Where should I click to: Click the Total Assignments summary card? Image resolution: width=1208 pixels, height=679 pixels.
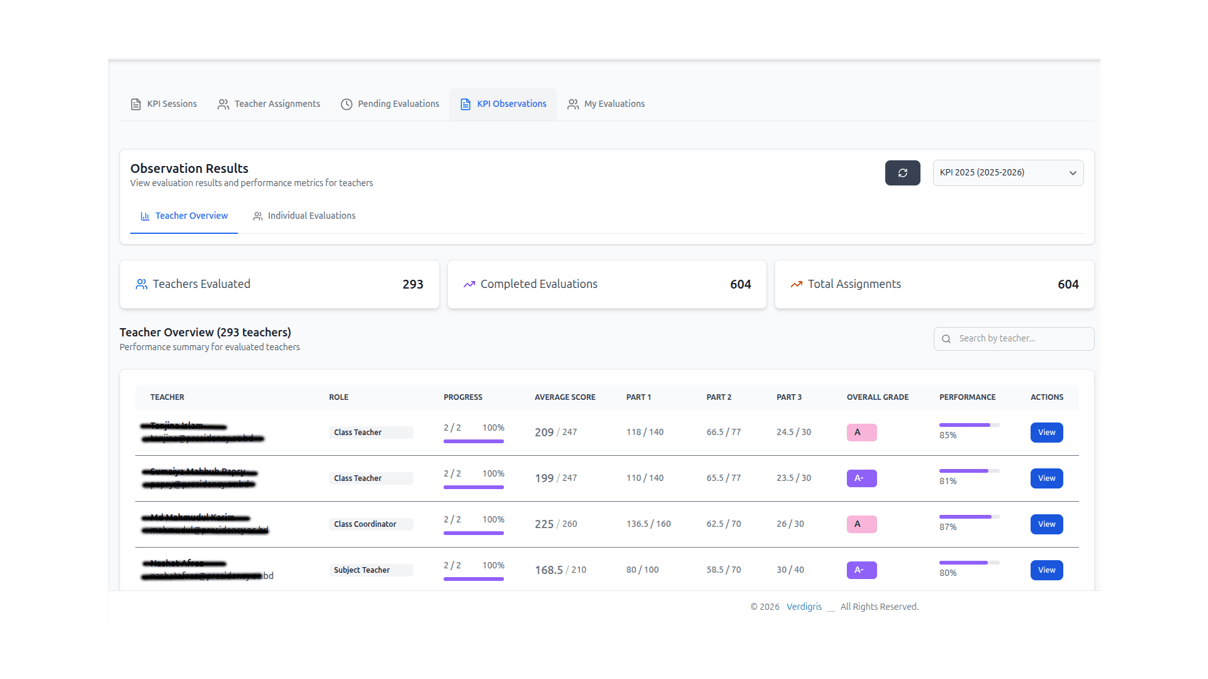click(934, 284)
